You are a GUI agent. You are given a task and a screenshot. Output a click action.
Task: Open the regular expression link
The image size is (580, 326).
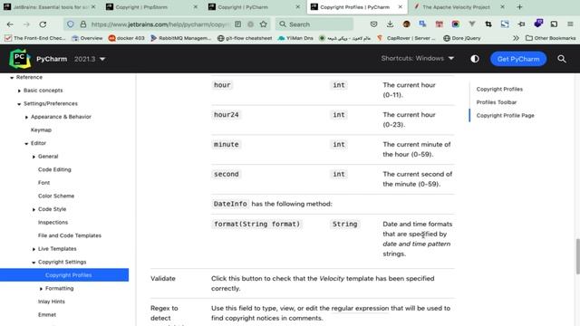coord(360,308)
